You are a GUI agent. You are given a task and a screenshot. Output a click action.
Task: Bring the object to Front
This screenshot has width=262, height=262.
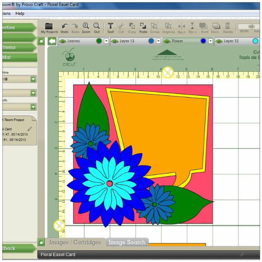click(x=204, y=28)
